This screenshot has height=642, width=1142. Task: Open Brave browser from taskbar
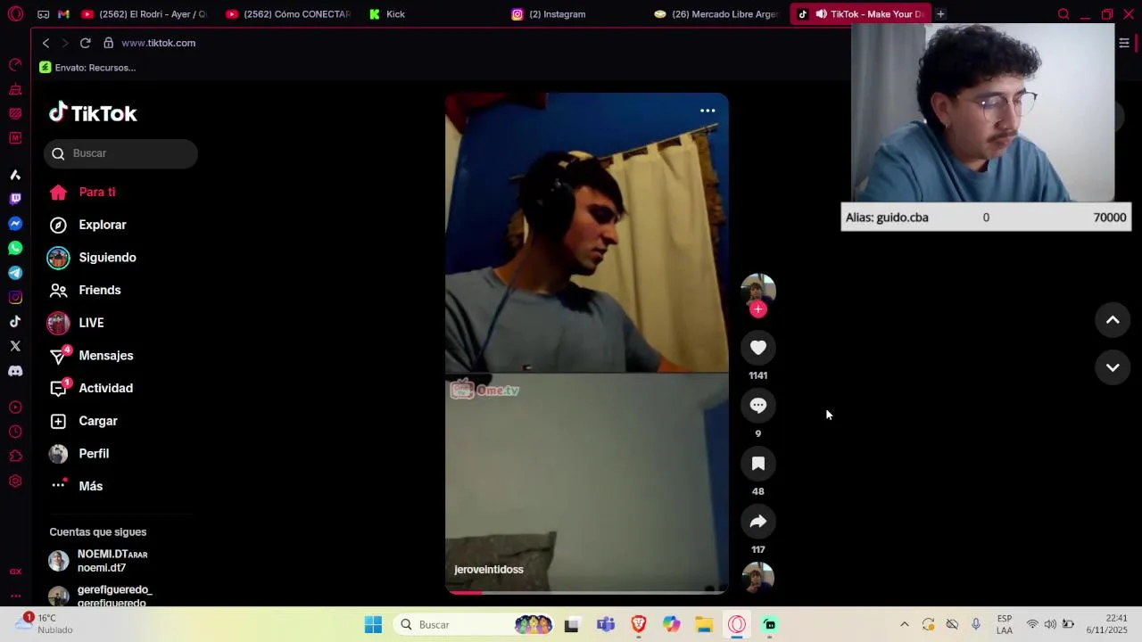[639, 625]
